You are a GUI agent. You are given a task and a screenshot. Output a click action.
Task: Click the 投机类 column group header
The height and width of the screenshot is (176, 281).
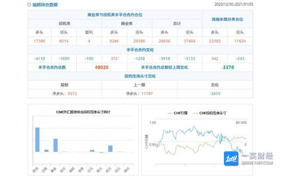65,23
